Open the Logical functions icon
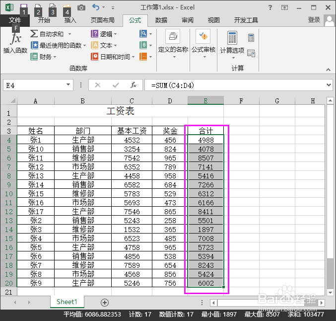The image size is (336, 321). [94, 34]
